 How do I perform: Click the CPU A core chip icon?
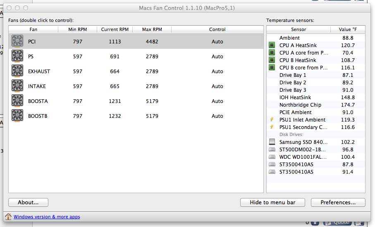[272, 53]
